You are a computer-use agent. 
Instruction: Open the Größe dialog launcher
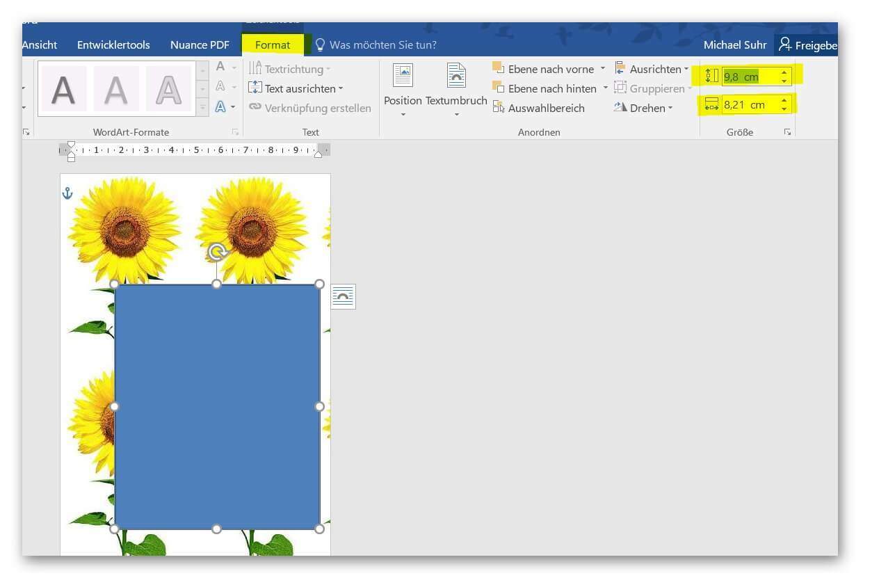[787, 132]
